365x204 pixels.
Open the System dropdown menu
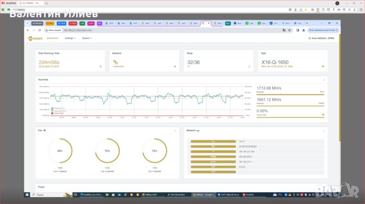[87, 39]
